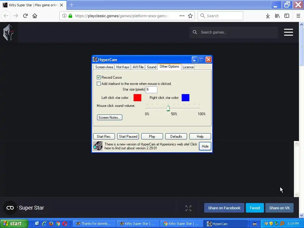The width and height of the screenshot is (304, 228).
Task: Hide the new version notice
Action: tap(205, 146)
